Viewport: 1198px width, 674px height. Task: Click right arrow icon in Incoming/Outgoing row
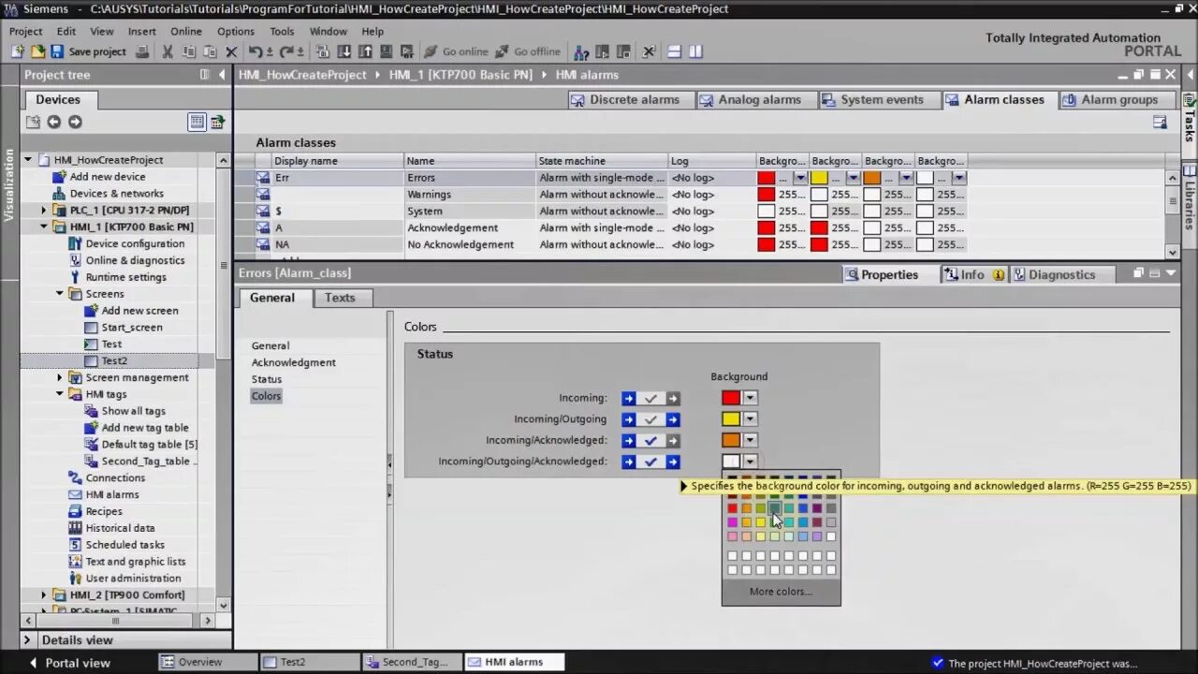click(x=673, y=419)
